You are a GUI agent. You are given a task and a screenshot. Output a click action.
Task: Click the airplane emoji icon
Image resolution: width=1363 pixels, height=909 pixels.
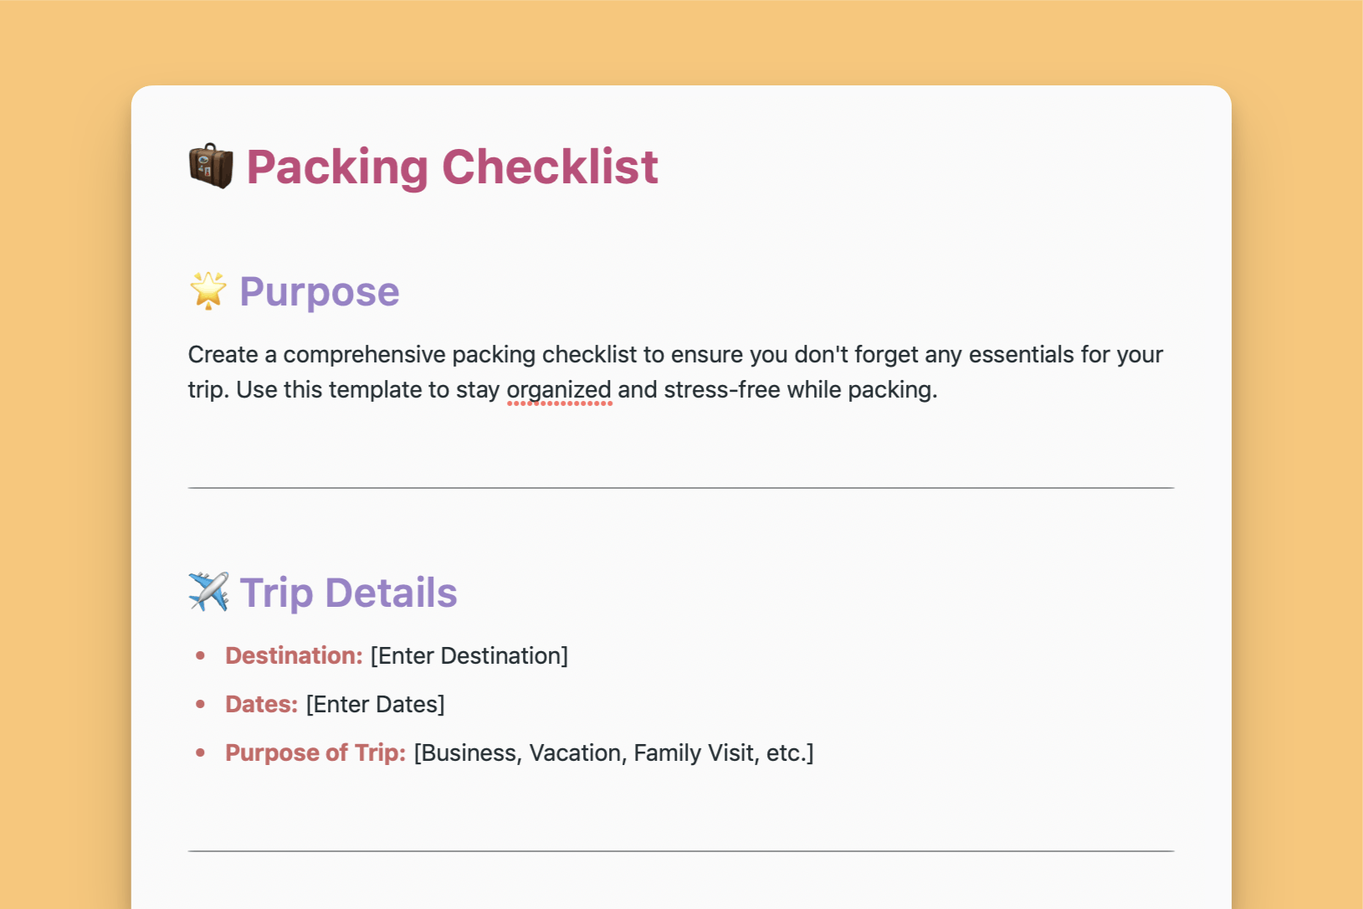tap(208, 592)
